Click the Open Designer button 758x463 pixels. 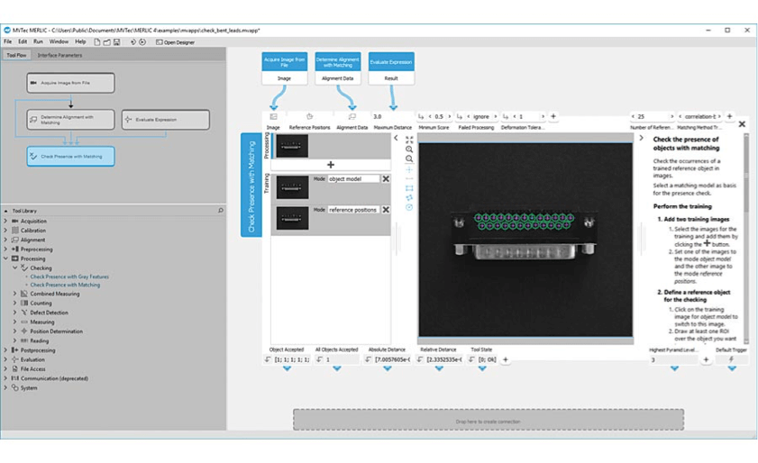pos(175,42)
